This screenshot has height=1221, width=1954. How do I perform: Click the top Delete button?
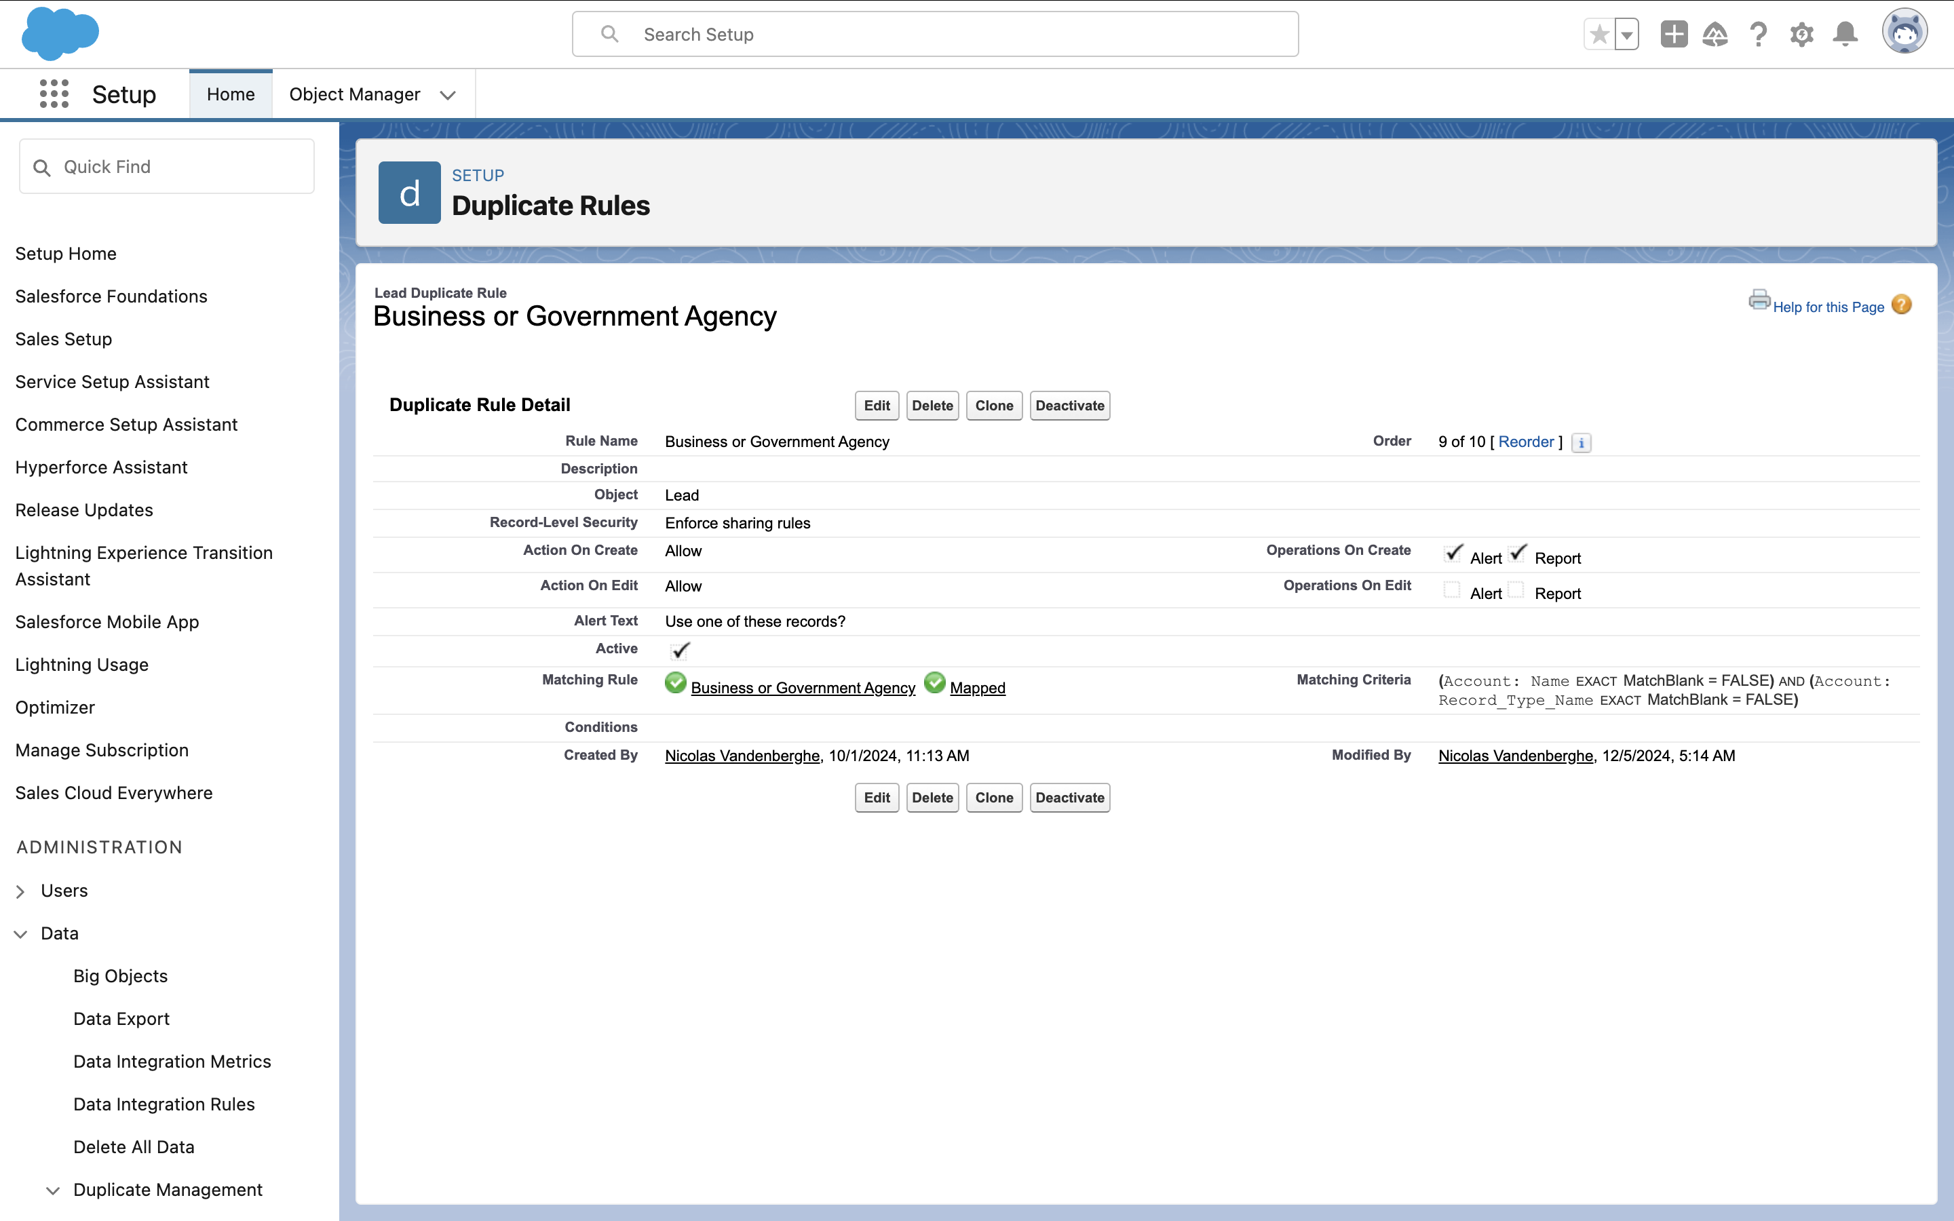pos(933,406)
